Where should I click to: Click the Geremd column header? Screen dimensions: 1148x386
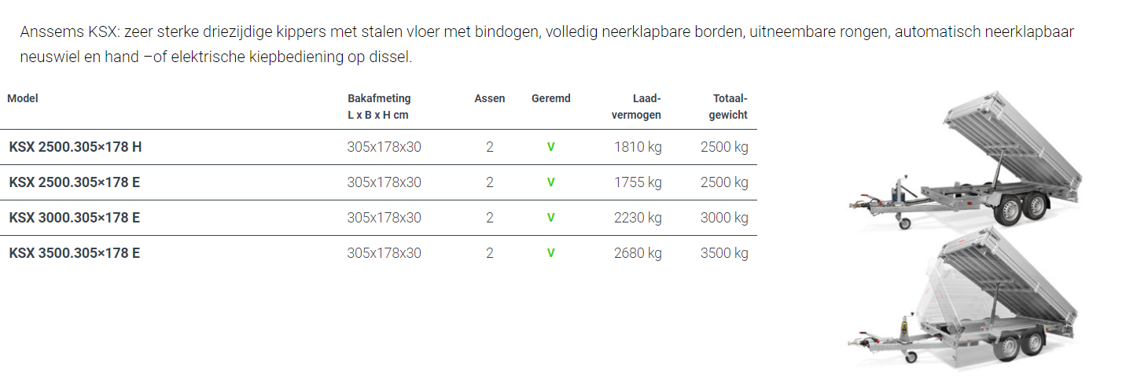[x=551, y=98]
